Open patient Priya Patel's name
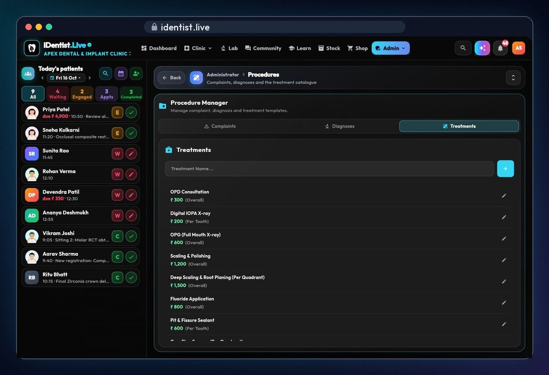 tap(56, 109)
